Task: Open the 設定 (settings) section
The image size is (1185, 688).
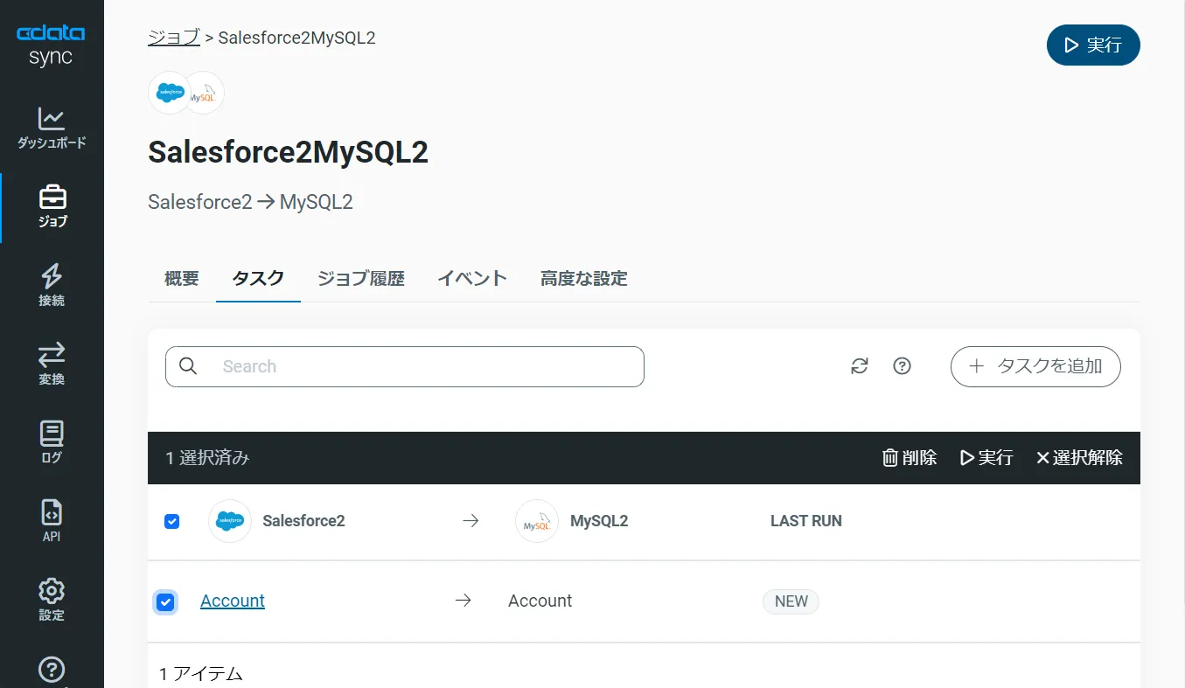Action: 51,598
